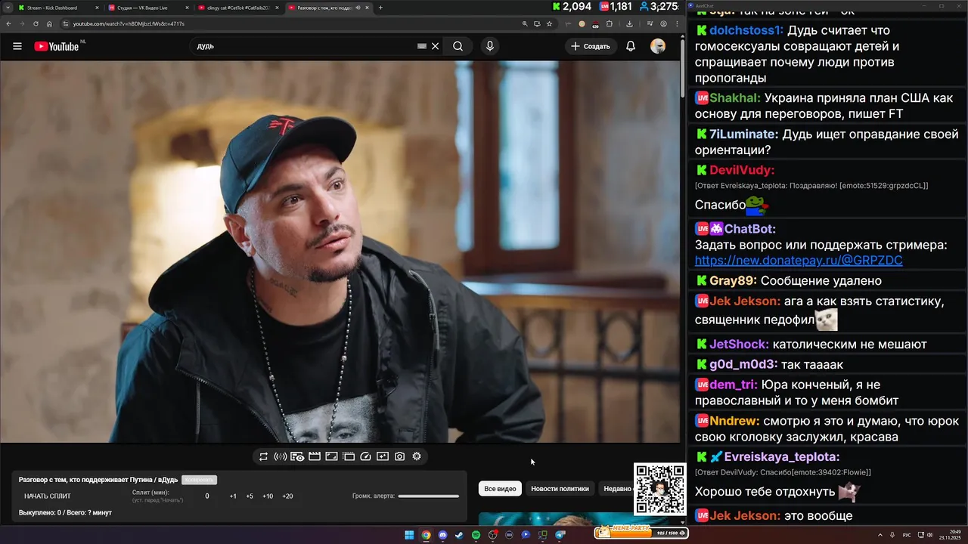This screenshot has width=968, height=544.
Task: Select the Новости политики filter chip
Action: [560, 489]
